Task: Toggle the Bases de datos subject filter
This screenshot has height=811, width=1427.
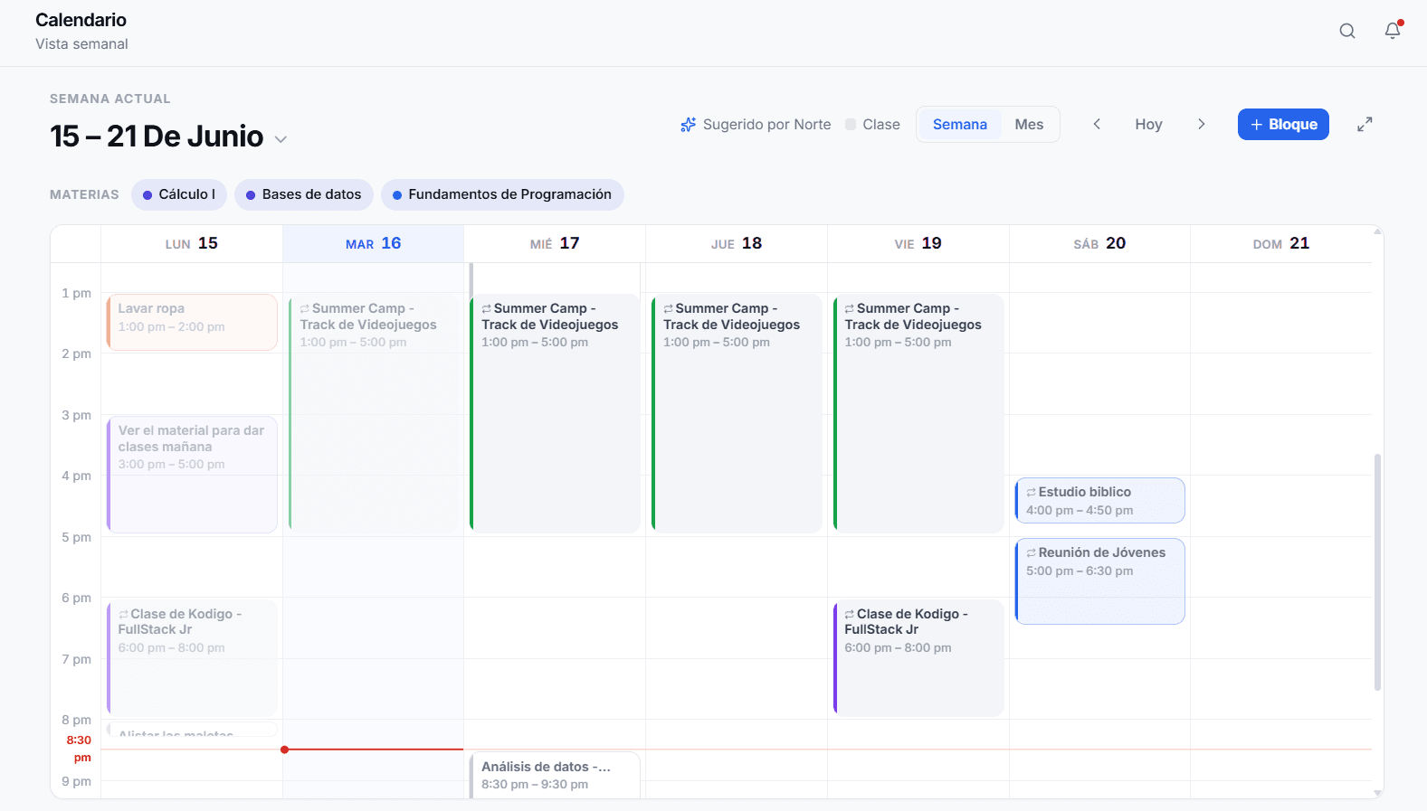Action: point(304,194)
